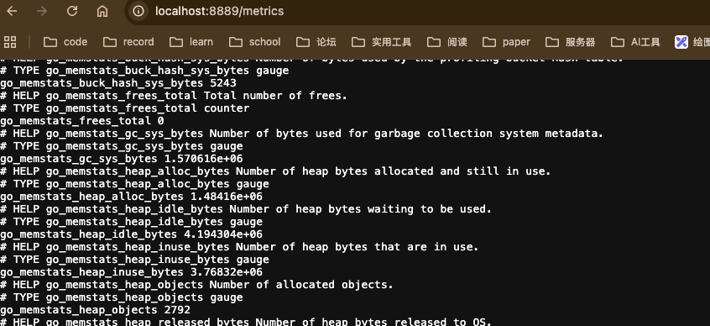Open the record bookmarks folder

[128, 42]
